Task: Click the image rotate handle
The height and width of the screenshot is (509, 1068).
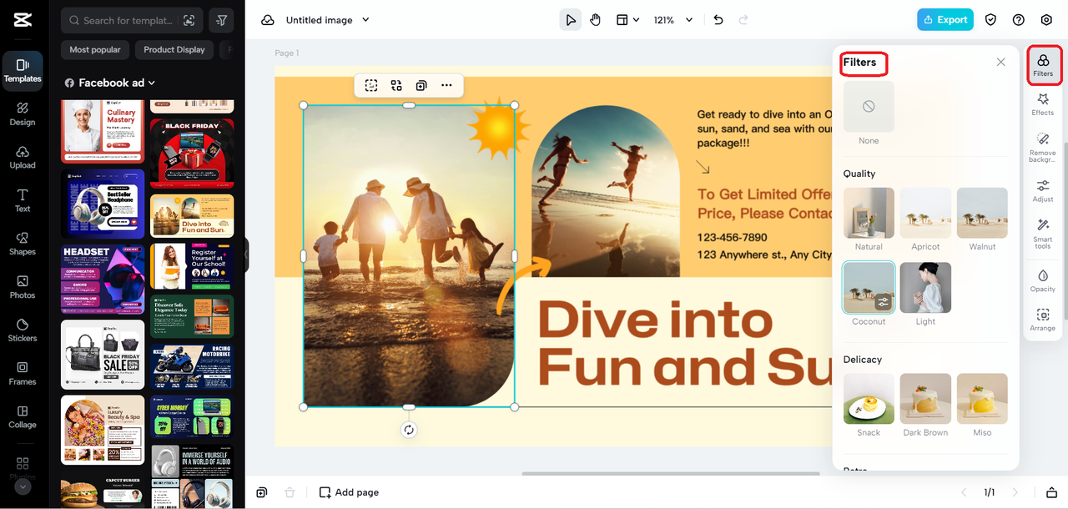Action: point(409,430)
